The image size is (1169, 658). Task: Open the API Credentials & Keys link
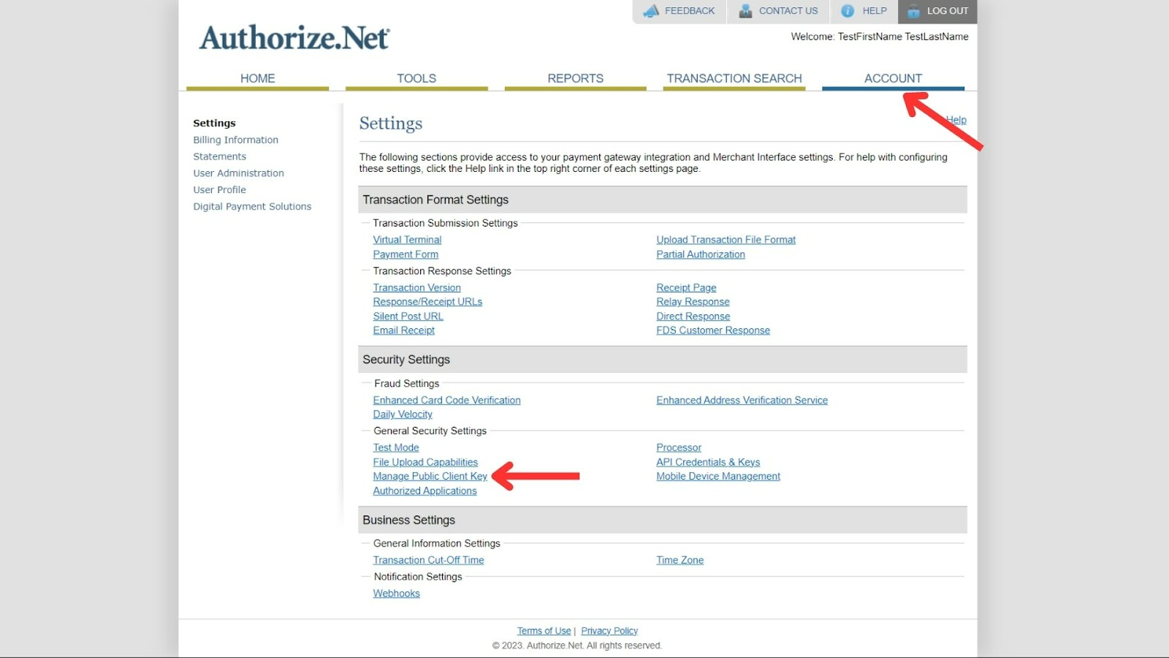[708, 462]
